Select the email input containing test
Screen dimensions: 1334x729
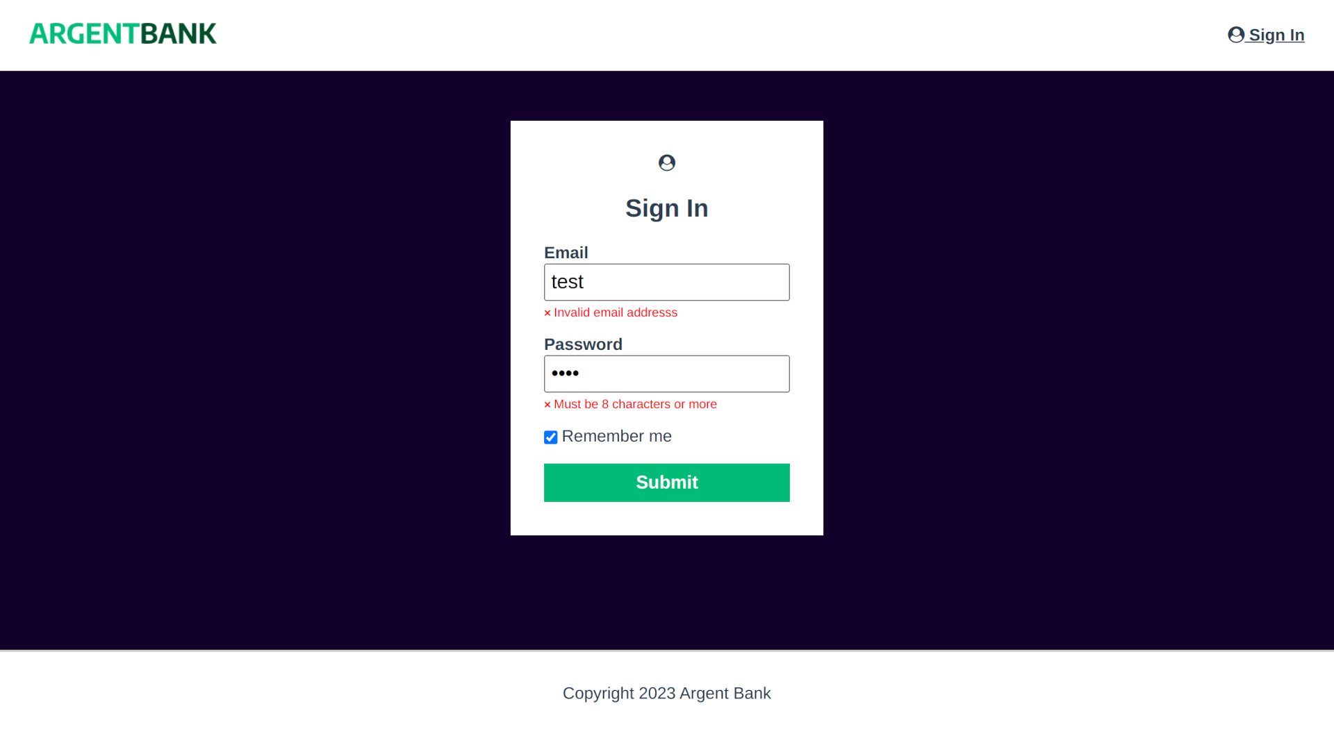point(666,282)
